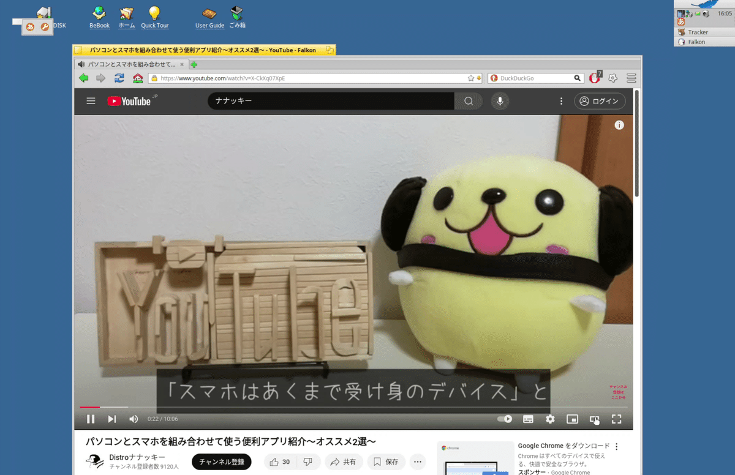735x475 pixels.
Task: Switch the player to miniplayer mode
Action: coord(572,419)
